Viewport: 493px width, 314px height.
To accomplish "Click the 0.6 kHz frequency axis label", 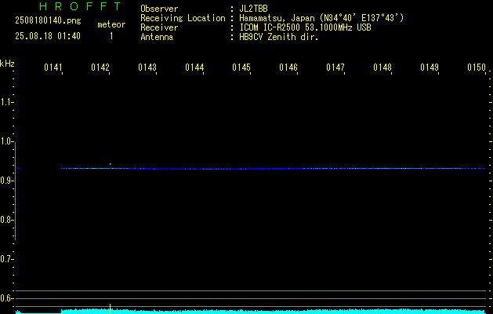I will click(6, 298).
